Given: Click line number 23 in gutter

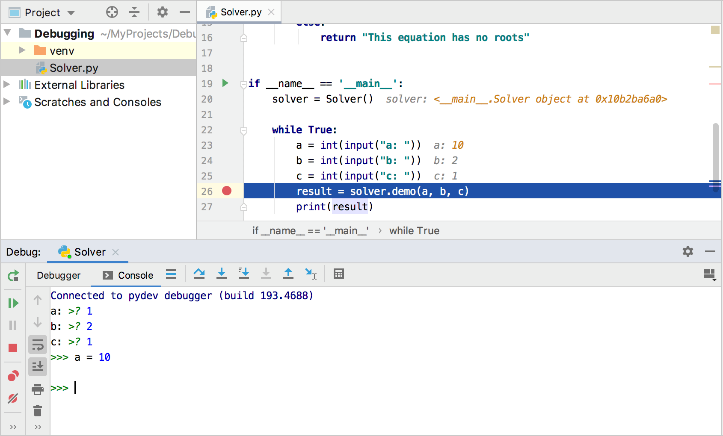Looking at the screenshot, I should coord(207,145).
